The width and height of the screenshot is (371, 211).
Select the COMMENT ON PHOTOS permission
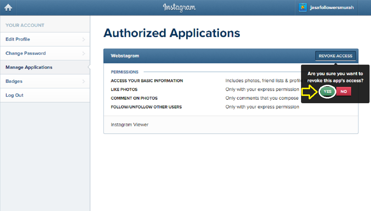pos(134,98)
